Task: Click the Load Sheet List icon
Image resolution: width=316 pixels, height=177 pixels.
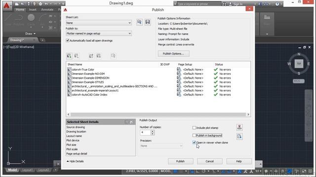Action: (139, 22)
